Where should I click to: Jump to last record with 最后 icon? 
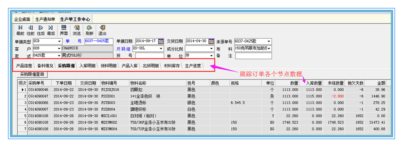pyautogui.click(x=51, y=30)
